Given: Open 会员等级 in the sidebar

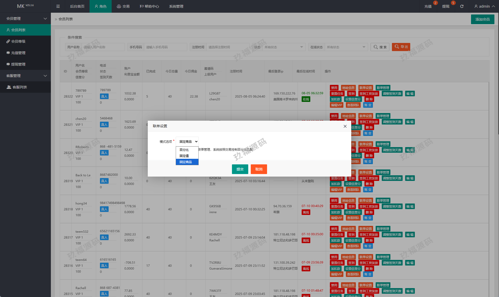Looking at the screenshot, I should [18, 41].
